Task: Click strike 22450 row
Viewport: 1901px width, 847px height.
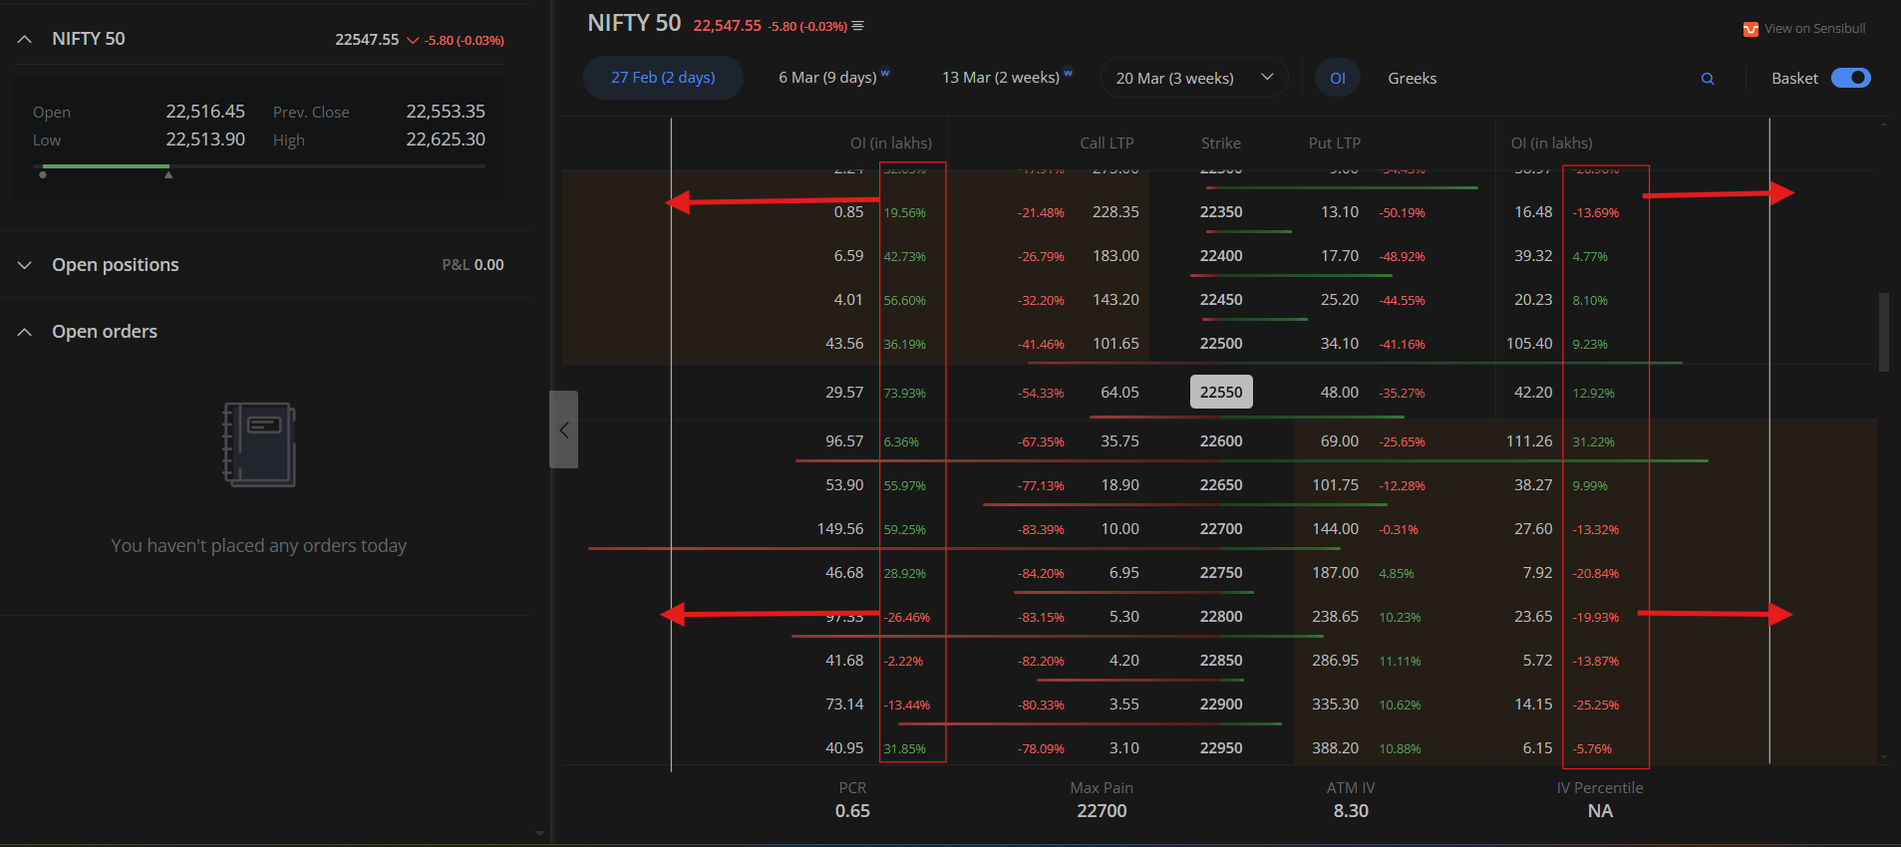Action: pos(1221,300)
